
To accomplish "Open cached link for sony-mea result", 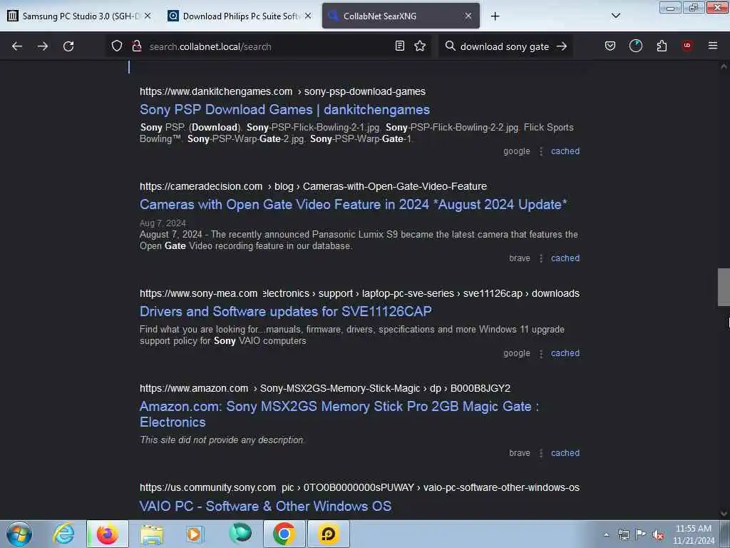I will 565,353.
